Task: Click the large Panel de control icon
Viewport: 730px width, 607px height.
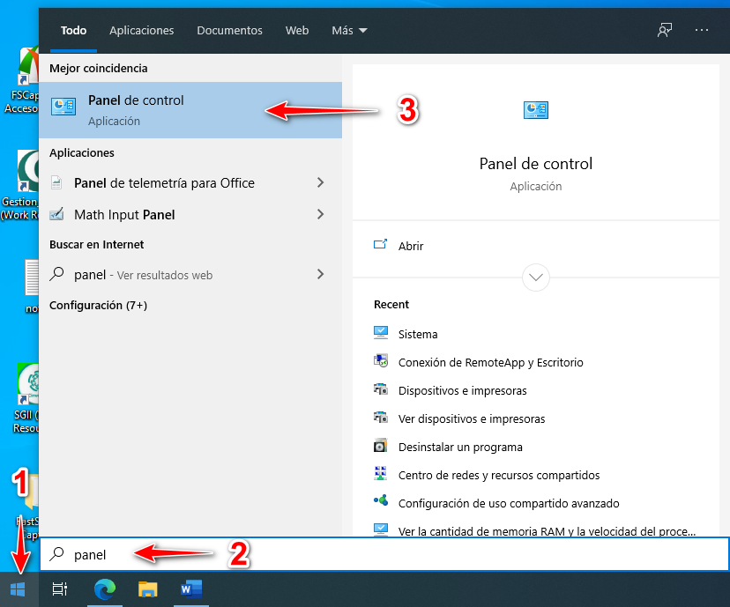Action: click(x=535, y=110)
